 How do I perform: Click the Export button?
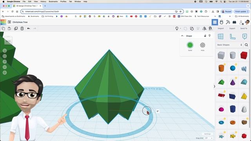pos(232,29)
